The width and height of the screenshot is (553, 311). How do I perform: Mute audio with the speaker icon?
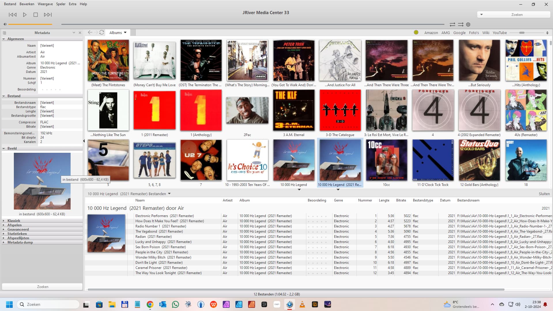tap(5, 24)
